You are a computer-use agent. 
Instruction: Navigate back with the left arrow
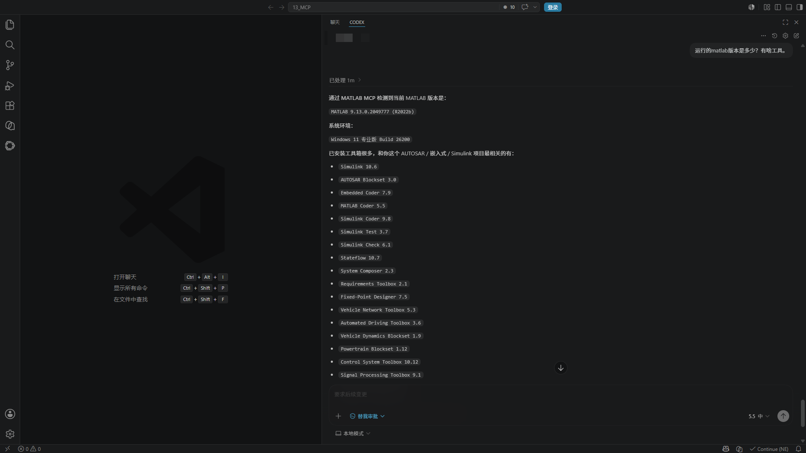pos(270,7)
